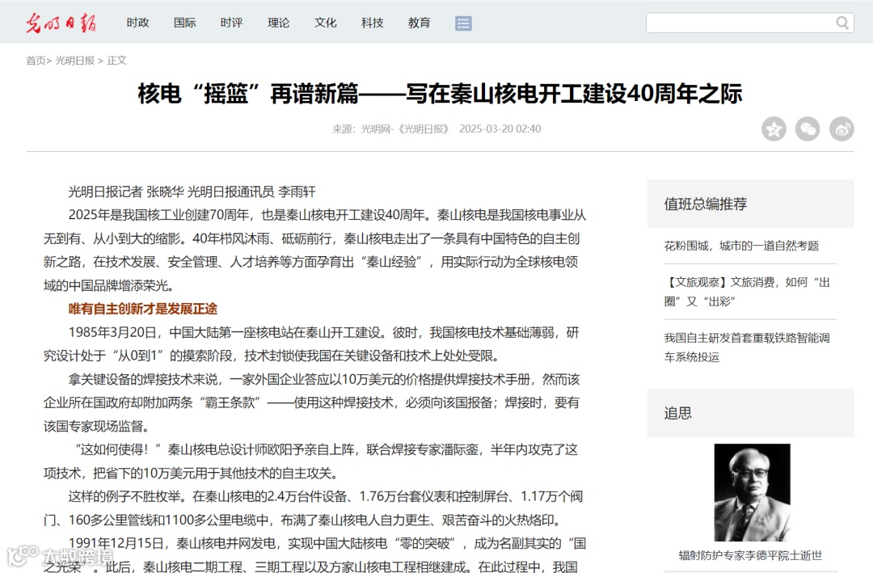Share article via Weibo icon
Image resolution: width=873 pixels, height=573 pixels.
(x=841, y=129)
